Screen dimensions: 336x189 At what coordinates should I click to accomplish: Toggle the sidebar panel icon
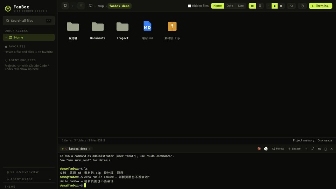coord(65,6)
